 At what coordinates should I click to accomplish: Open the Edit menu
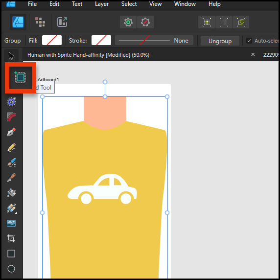[54, 4]
